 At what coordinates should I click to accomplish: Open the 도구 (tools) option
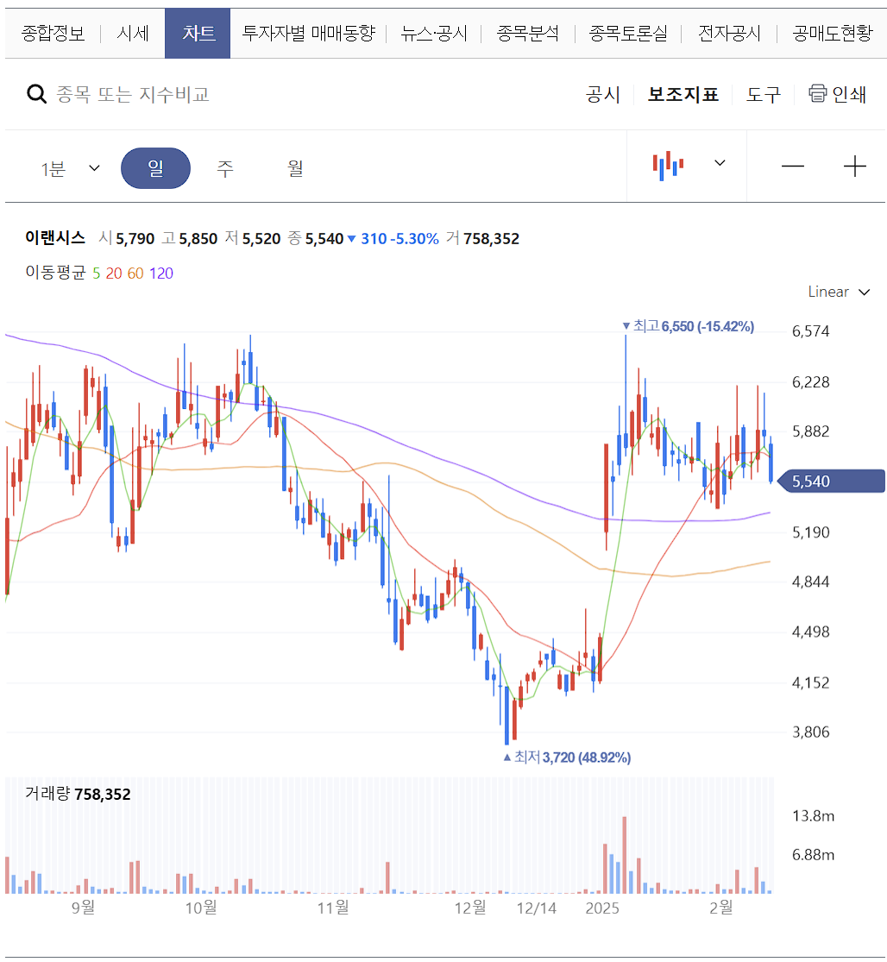[x=763, y=95]
